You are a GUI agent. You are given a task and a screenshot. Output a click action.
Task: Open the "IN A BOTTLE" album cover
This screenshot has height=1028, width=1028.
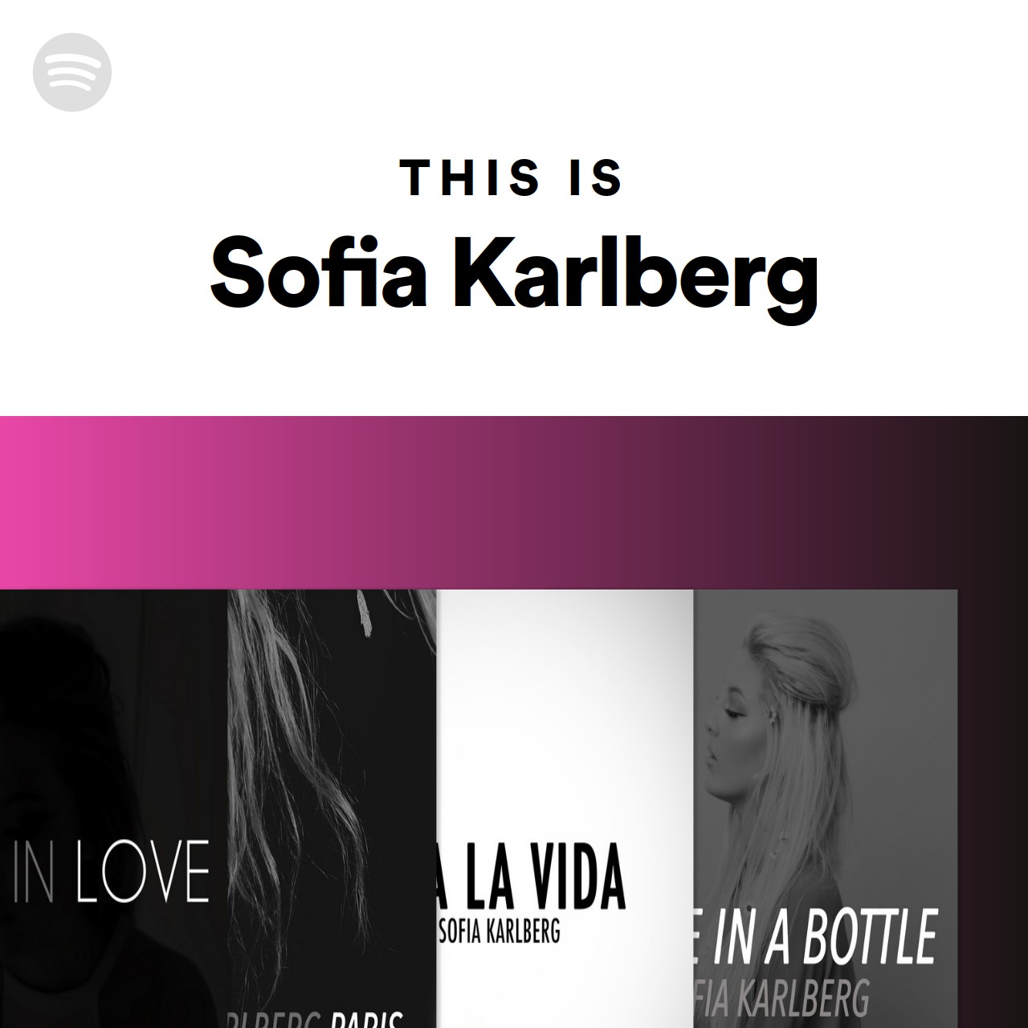(825, 809)
